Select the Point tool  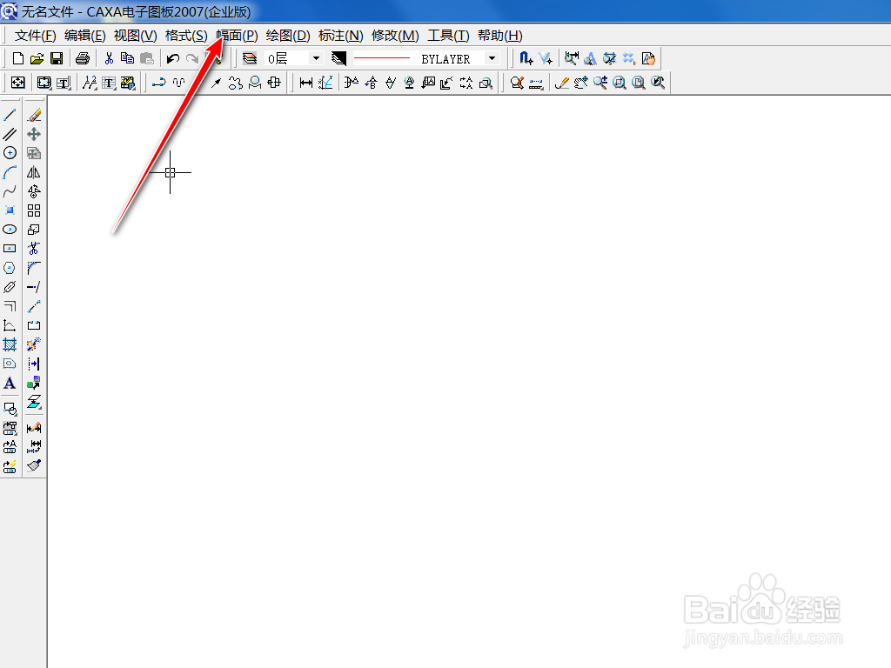coord(10,210)
